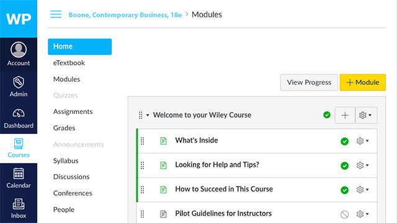Viewport: 397px width, 223px height.
Task: Toggle published status of Welcome module
Action: pos(327,115)
